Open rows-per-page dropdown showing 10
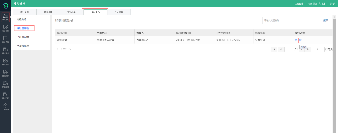Viewport: 338px width, 133px height. (x=319, y=49)
